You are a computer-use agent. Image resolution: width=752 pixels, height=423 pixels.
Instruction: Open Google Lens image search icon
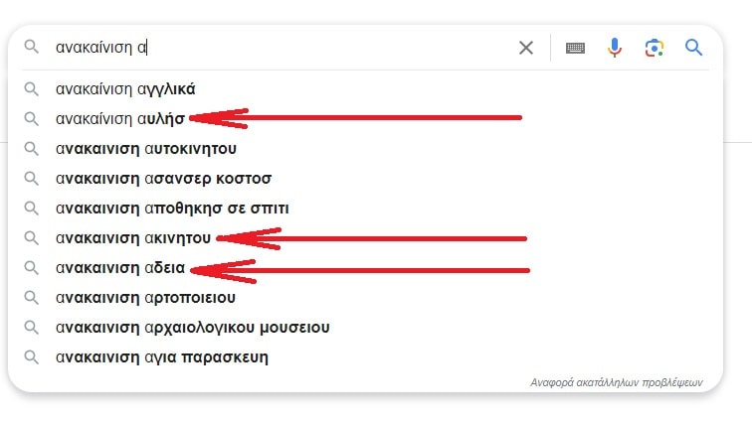(x=654, y=48)
